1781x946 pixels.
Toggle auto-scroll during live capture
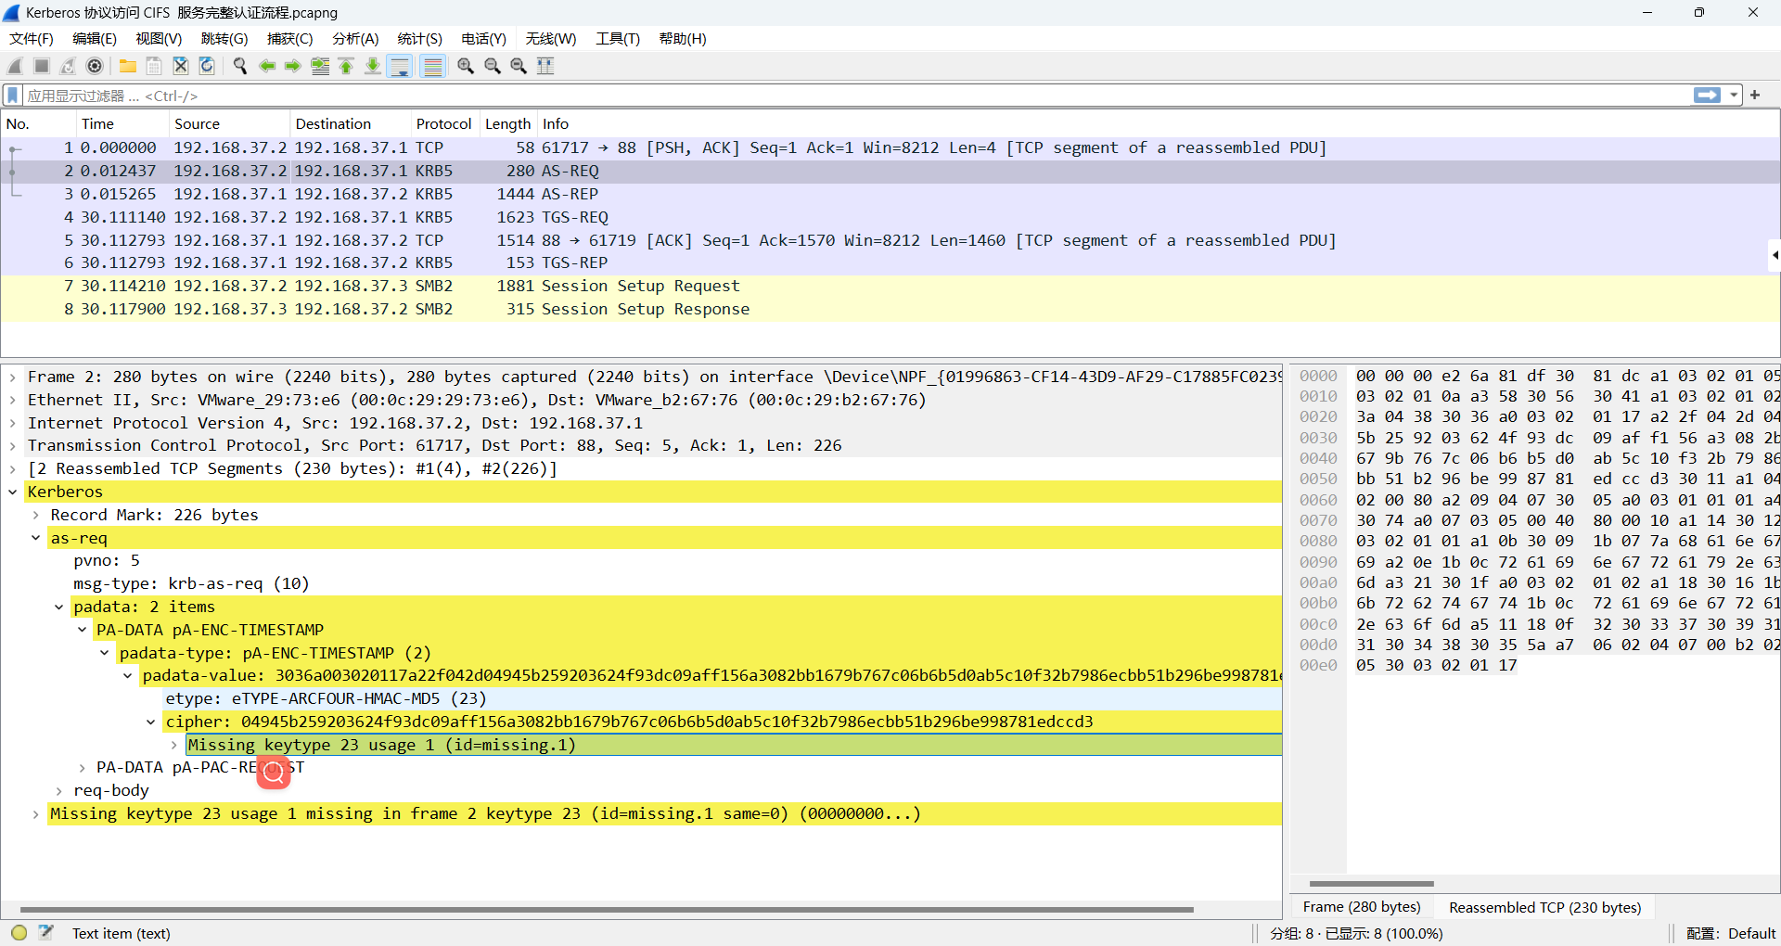[400, 66]
